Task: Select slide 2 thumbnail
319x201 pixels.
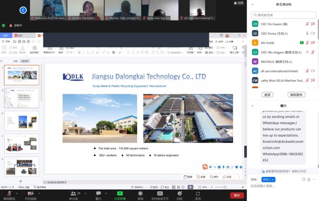Action: 21,98
